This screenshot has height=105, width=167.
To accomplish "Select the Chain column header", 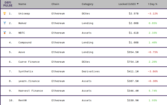I will pyautogui.click(x=55, y=4).
